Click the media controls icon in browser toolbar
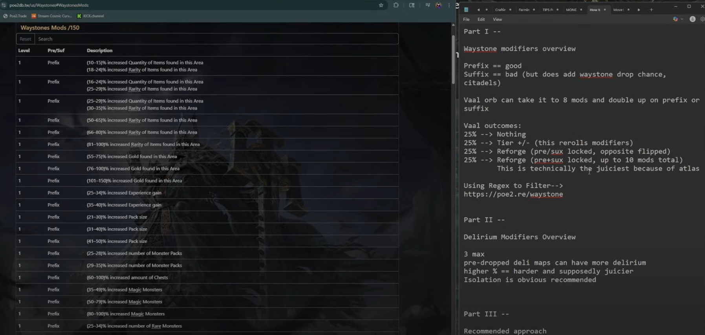This screenshot has width=705, height=335. point(428,5)
